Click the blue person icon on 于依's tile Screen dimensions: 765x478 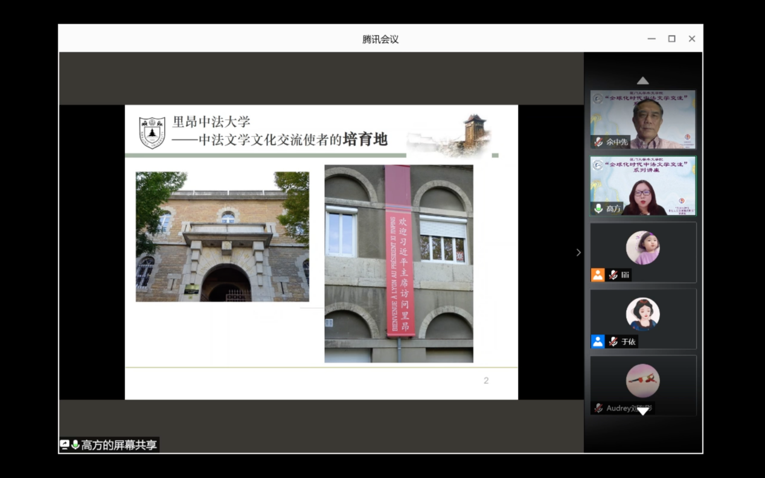point(598,342)
